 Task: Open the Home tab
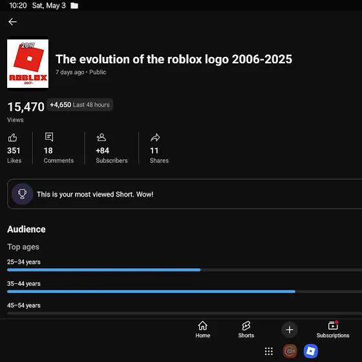[x=202, y=330]
